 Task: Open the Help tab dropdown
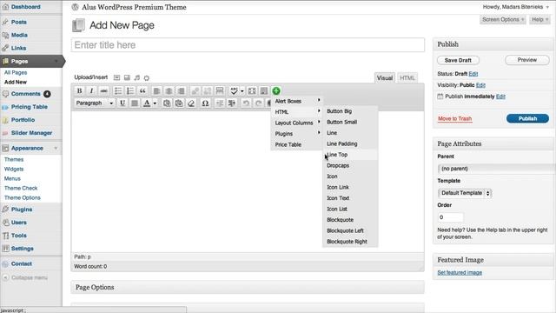(539, 19)
